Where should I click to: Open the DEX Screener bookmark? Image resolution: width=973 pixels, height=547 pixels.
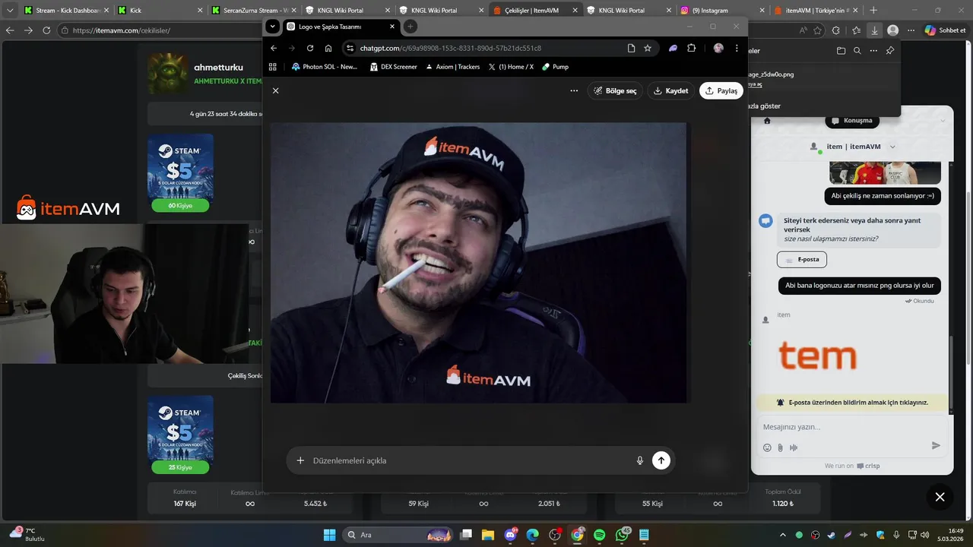393,67
